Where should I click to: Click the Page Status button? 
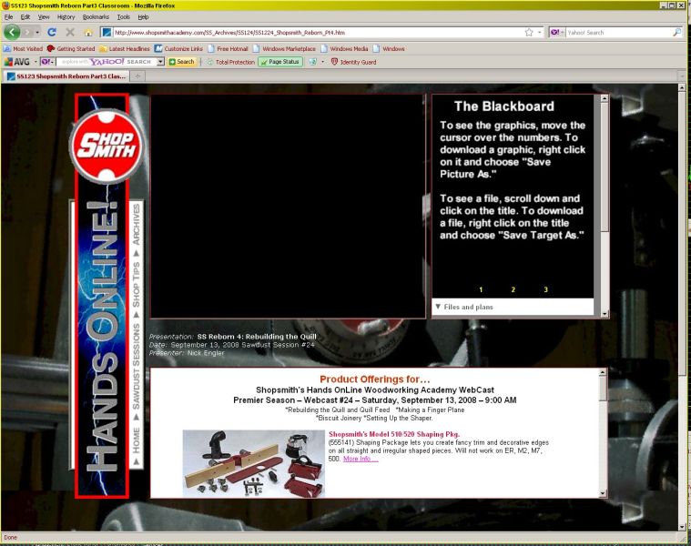click(x=280, y=62)
